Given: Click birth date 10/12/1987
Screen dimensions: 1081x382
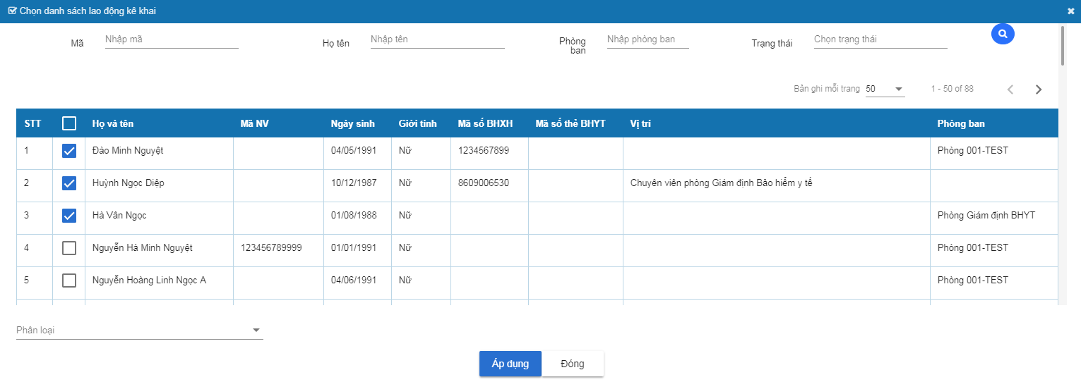Looking at the screenshot, I should [x=354, y=183].
